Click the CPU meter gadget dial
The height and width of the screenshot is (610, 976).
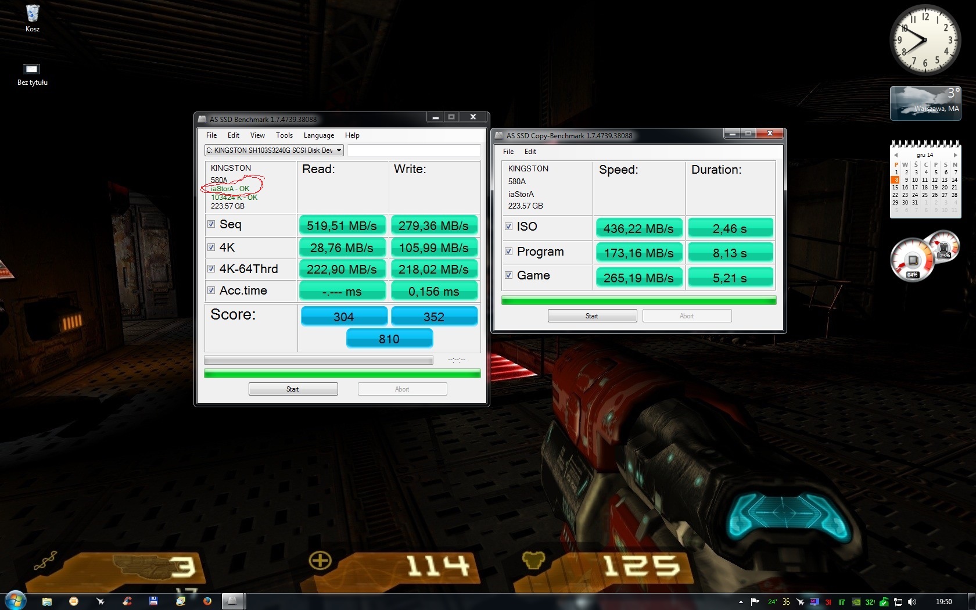click(912, 260)
